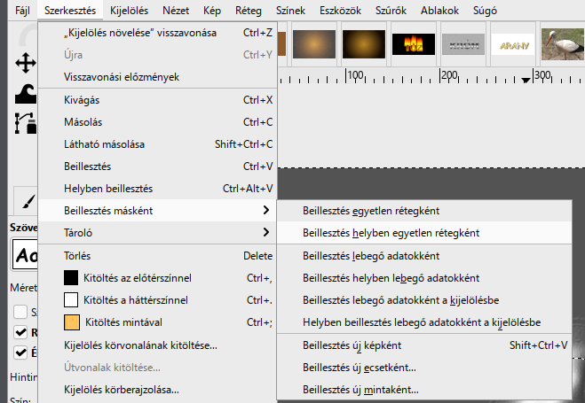This screenshot has height=403, width=585.
Task: Click the white background fill swatch
Action: point(71,300)
